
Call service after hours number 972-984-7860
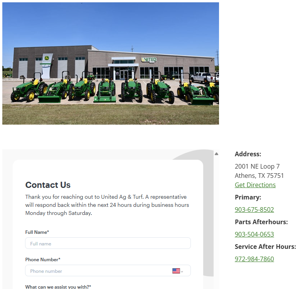coord(254,259)
